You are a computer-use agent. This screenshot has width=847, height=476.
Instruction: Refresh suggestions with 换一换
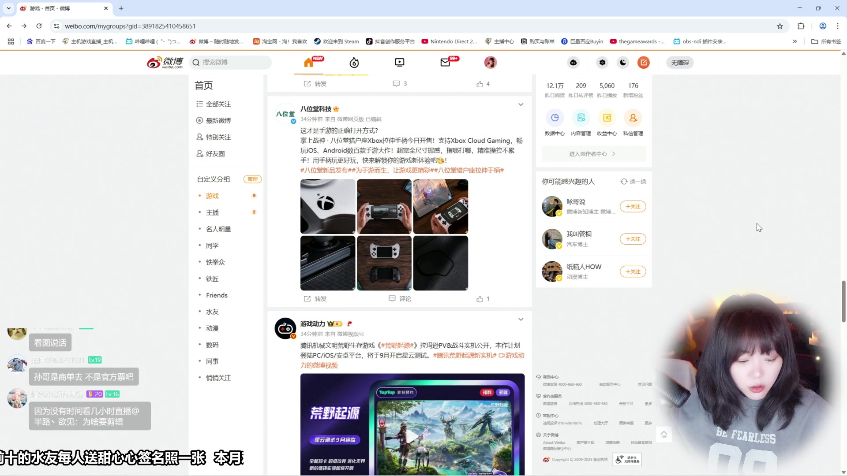click(633, 182)
